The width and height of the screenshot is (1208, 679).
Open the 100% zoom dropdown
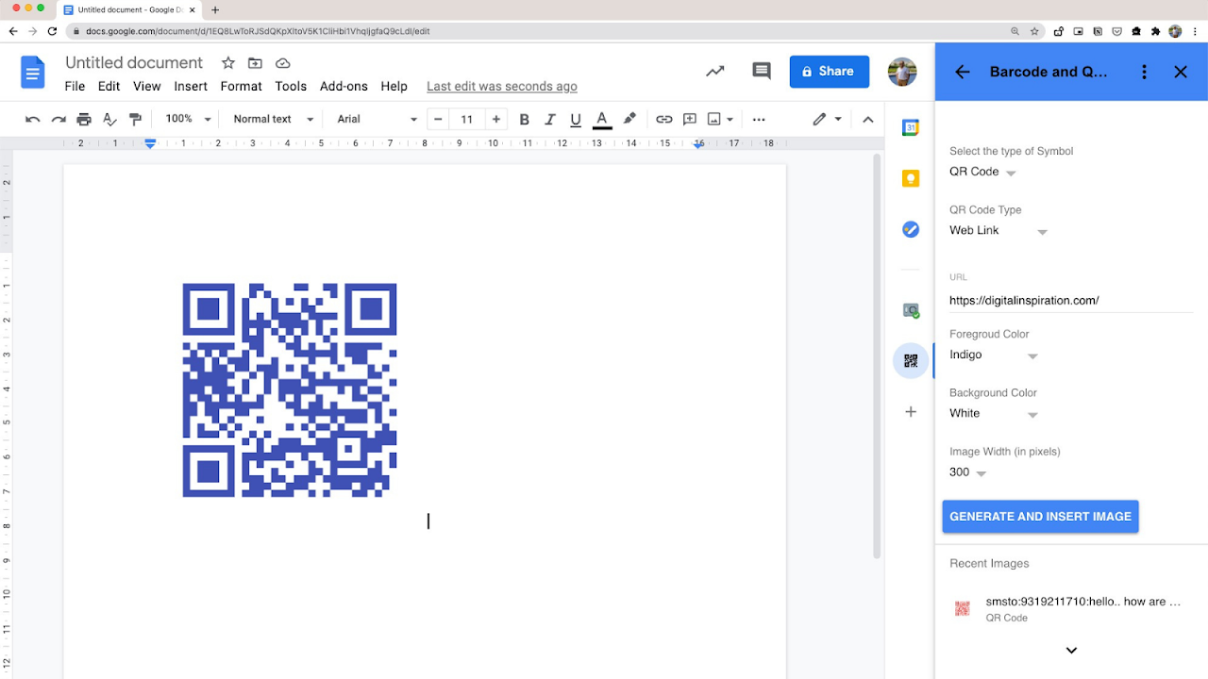point(188,119)
